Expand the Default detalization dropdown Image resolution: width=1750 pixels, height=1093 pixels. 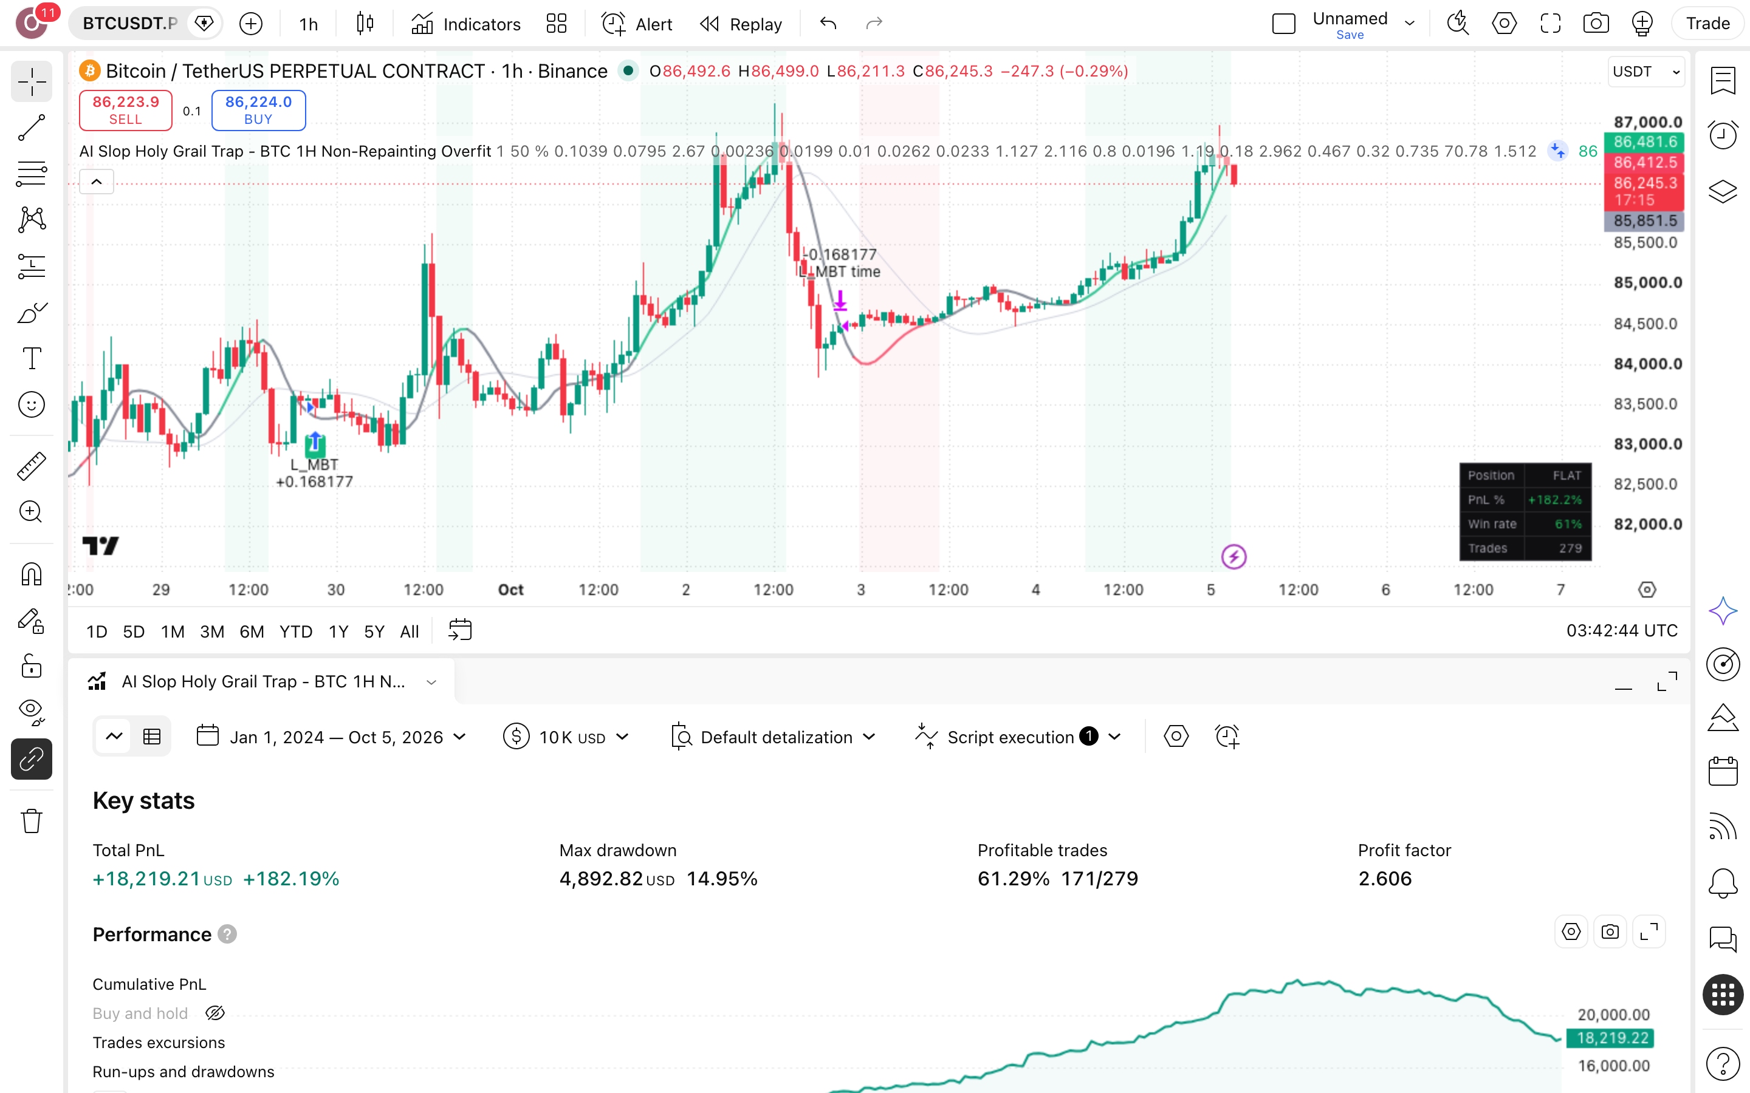pyautogui.click(x=774, y=737)
